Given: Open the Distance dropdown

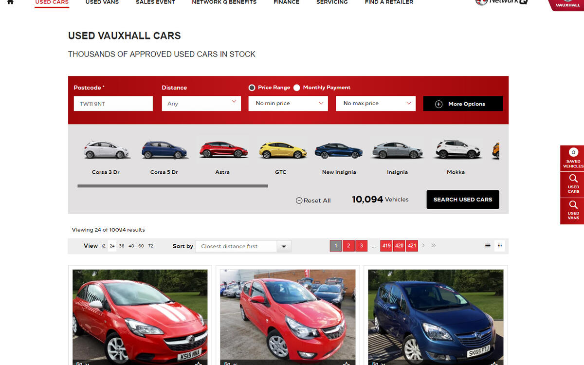Looking at the screenshot, I should [x=201, y=103].
